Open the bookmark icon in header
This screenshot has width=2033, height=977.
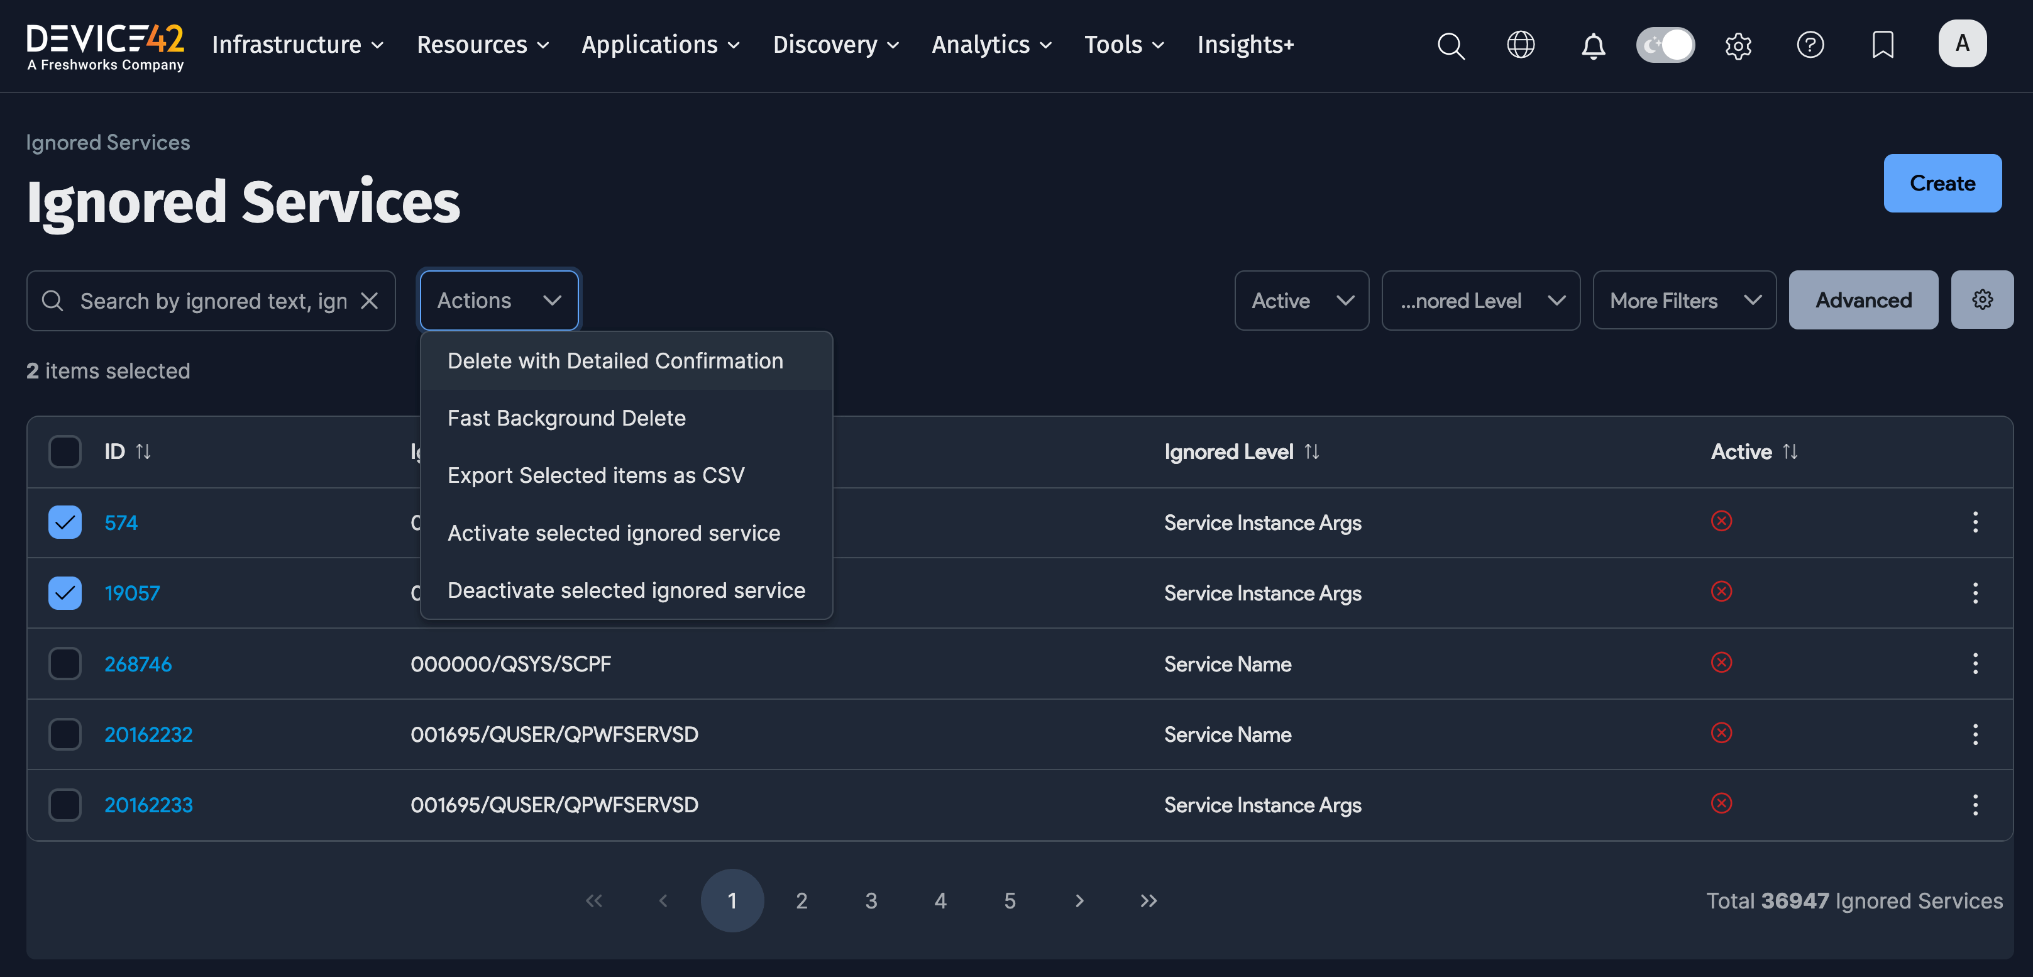[x=1882, y=45]
